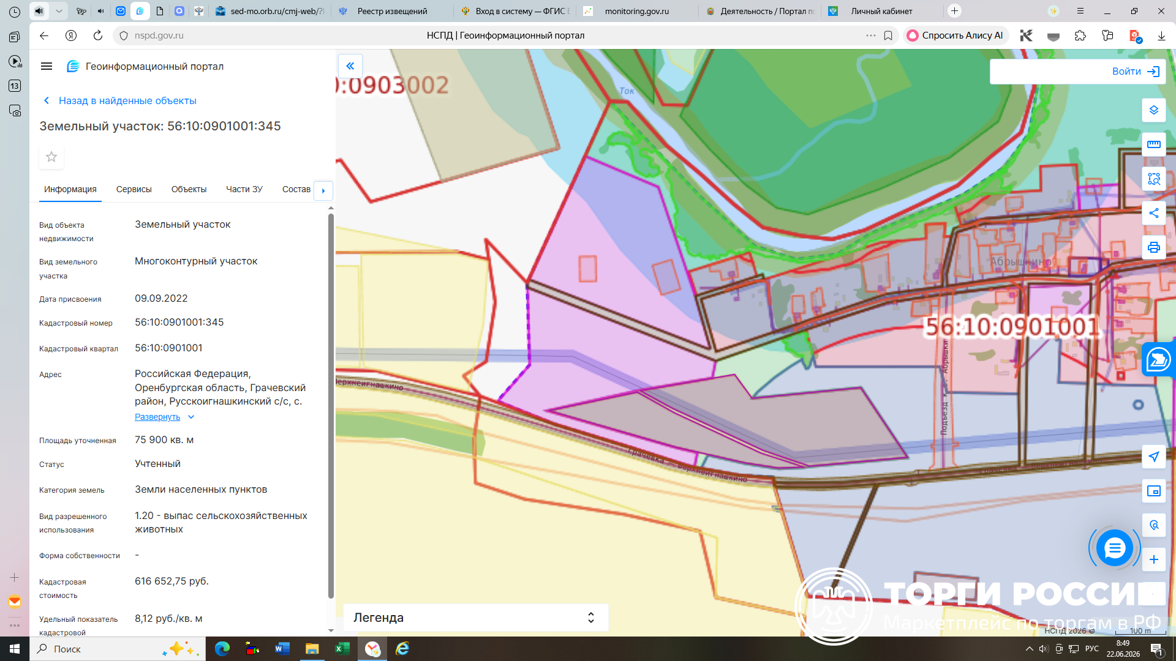Screen dimensions: 1176x661
Task: Open browser downloads icon
Action: pyautogui.click(x=1161, y=35)
